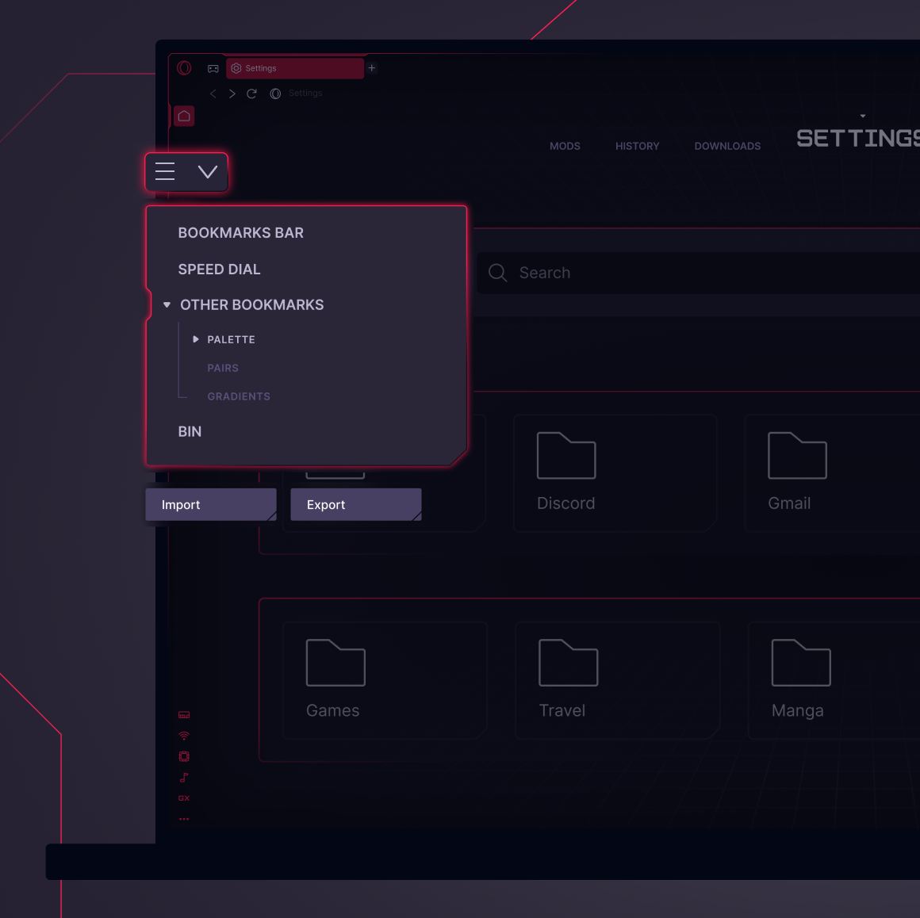Collapse Other Bookmarks with its disclosure triangle

pos(167,304)
